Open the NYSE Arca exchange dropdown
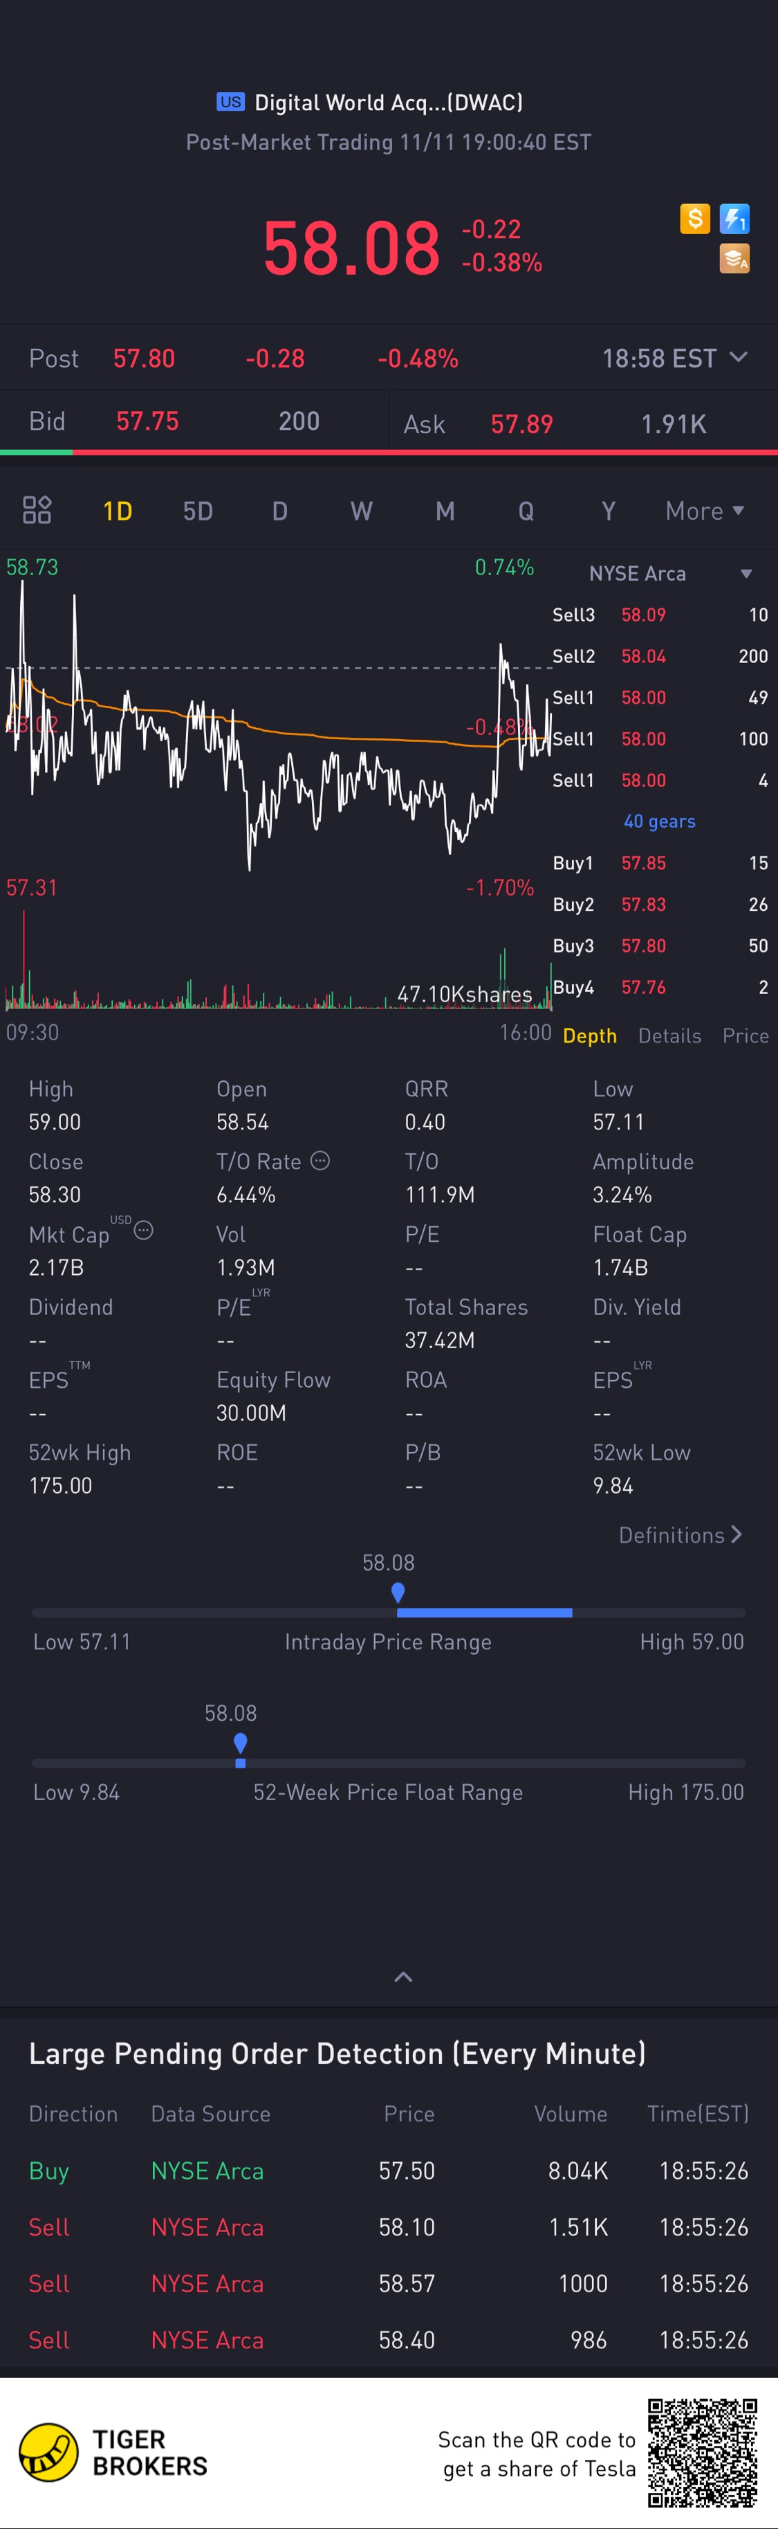778x2529 pixels. 670,573
